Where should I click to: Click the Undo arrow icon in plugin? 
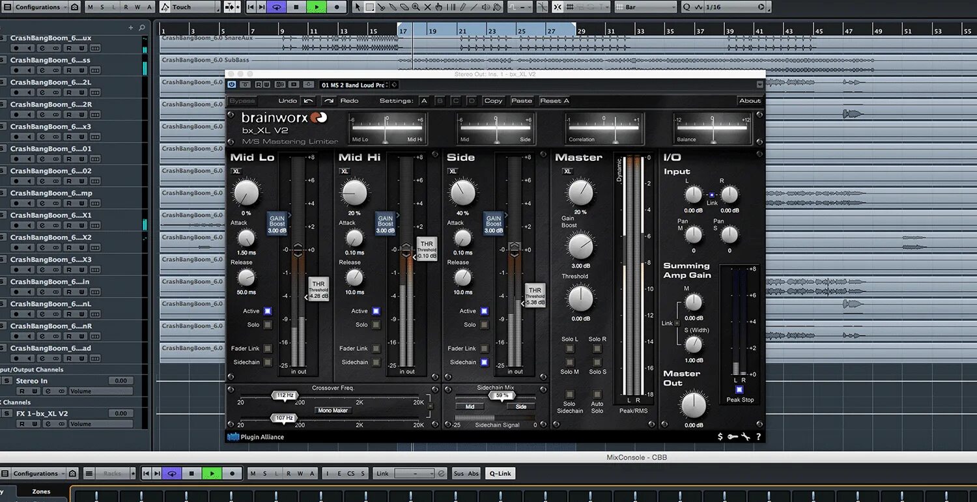tap(308, 101)
